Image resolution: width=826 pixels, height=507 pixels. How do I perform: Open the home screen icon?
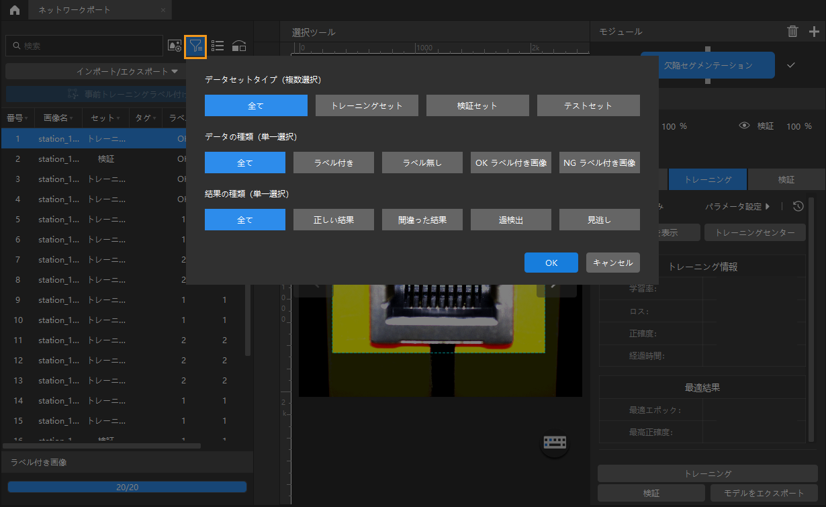coord(14,10)
